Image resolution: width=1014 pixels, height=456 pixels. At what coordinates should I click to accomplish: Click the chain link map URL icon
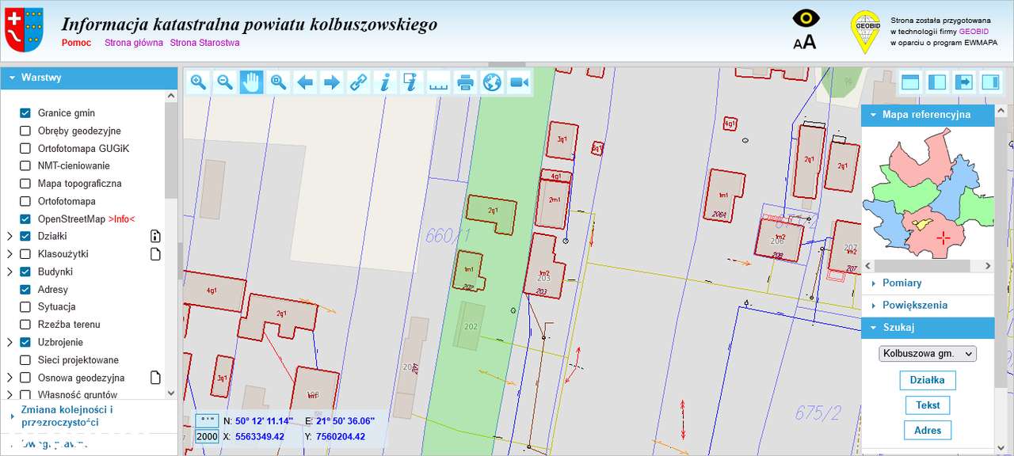(x=359, y=82)
